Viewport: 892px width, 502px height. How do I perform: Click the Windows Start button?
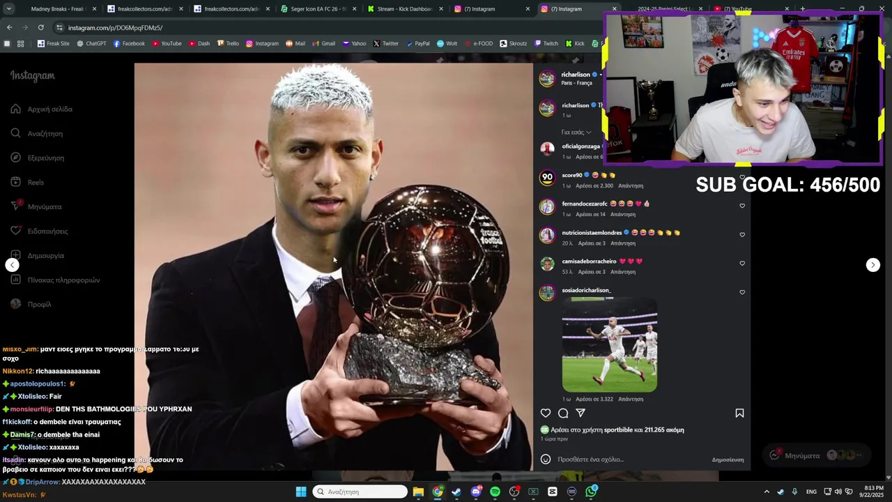(x=301, y=492)
